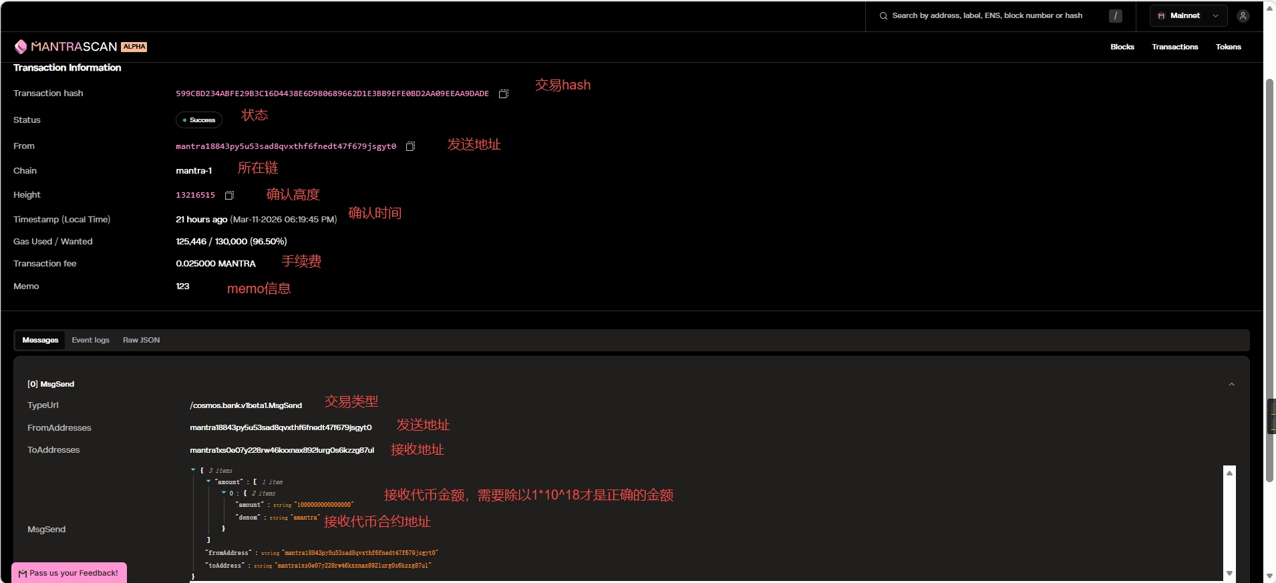Open the From address link
This screenshot has height=583, width=1276.
[x=286, y=146]
